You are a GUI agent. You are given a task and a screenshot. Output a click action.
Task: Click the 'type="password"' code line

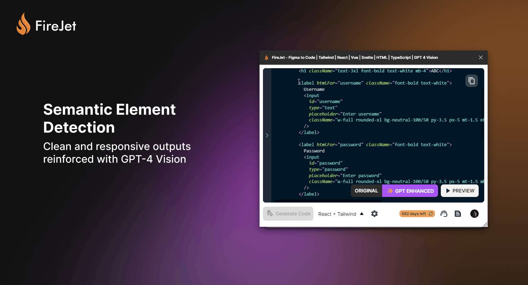(x=328, y=169)
